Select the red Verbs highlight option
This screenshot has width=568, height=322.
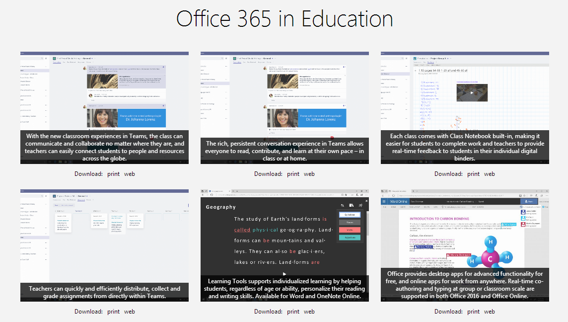(350, 230)
